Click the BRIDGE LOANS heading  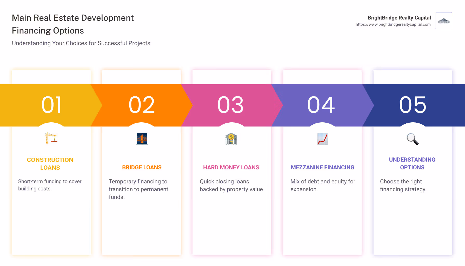pos(142,168)
